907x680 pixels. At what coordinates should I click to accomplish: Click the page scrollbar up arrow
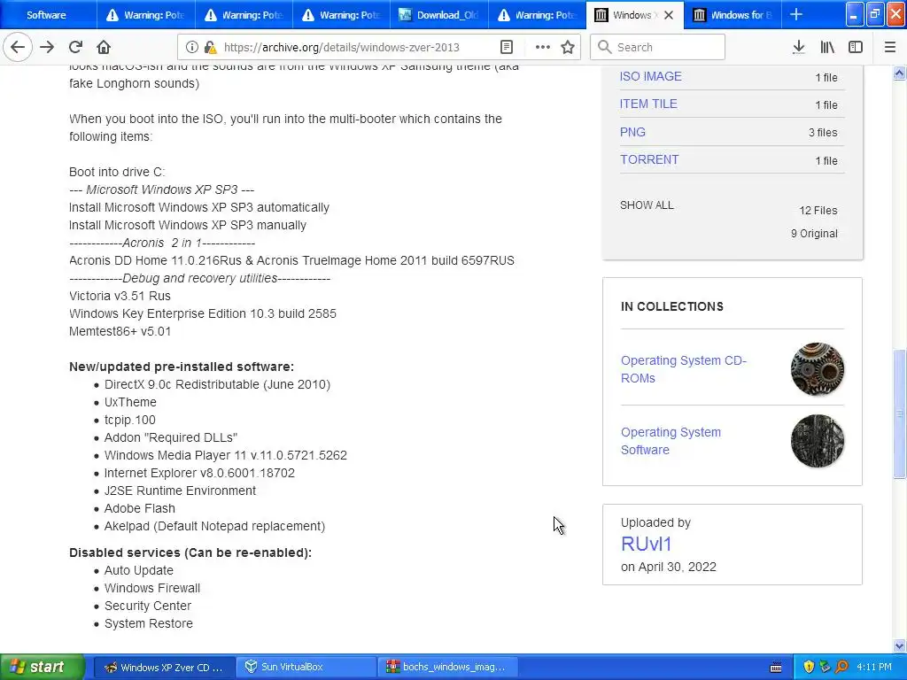tap(899, 73)
